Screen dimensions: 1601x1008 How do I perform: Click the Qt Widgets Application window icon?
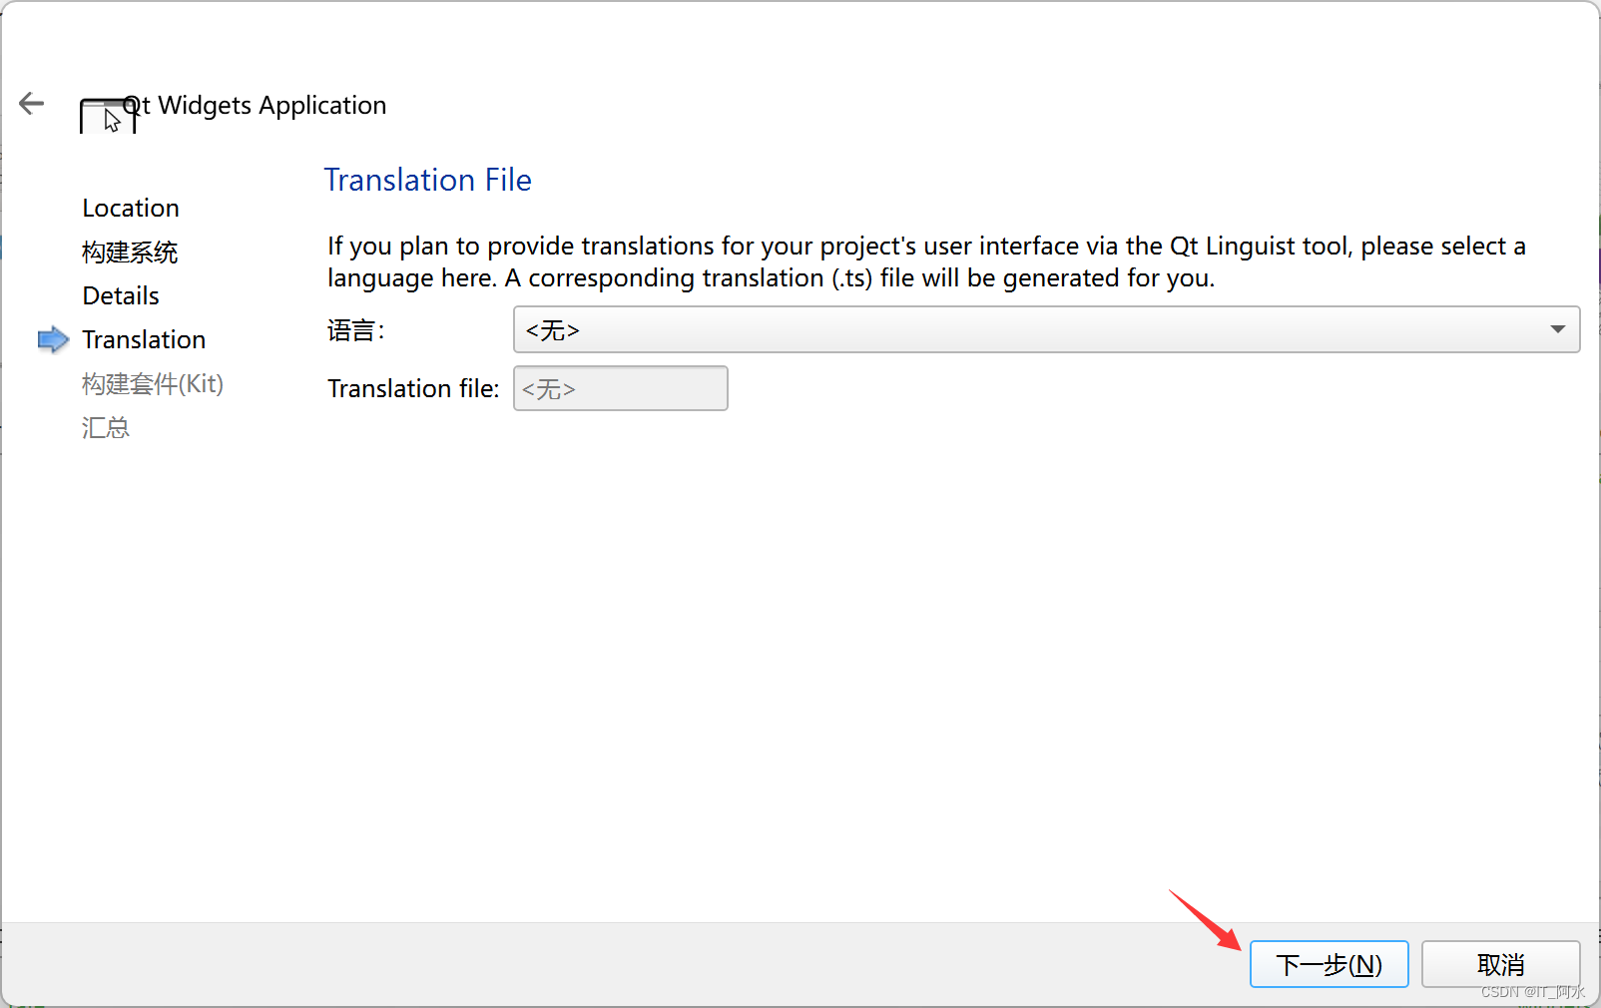pos(107,116)
